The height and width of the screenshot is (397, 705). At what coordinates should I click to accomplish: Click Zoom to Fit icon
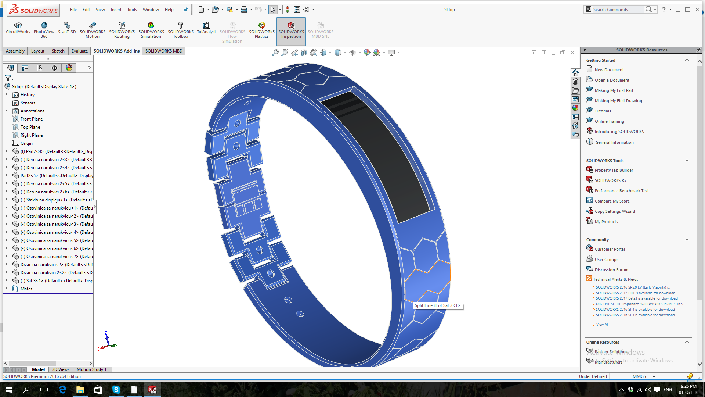coord(275,53)
